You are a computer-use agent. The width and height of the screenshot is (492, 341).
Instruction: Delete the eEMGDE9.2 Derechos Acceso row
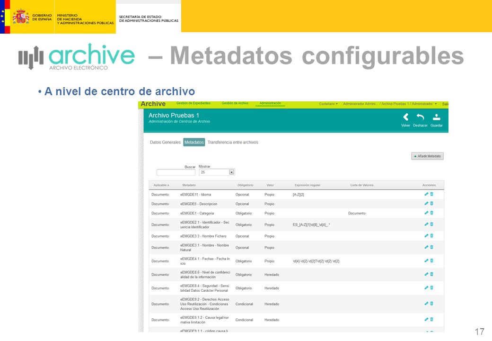[x=432, y=304]
